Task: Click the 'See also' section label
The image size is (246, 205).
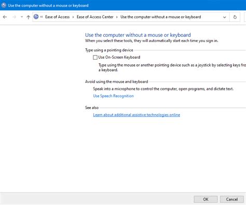Action: [x=92, y=107]
